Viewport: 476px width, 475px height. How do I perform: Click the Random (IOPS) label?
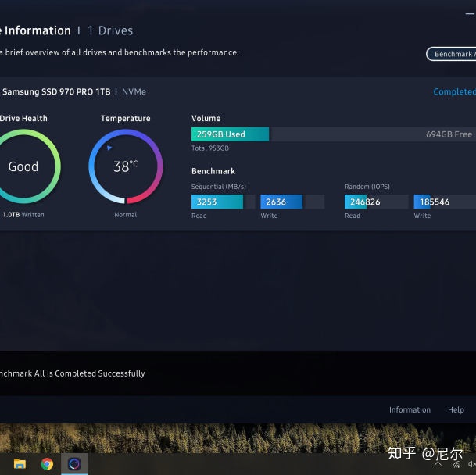(x=367, y=187)
